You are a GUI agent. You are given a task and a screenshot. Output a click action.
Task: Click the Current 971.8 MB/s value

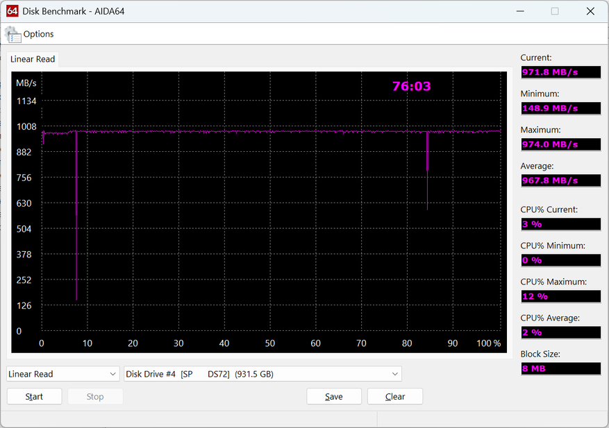(561, 72)
